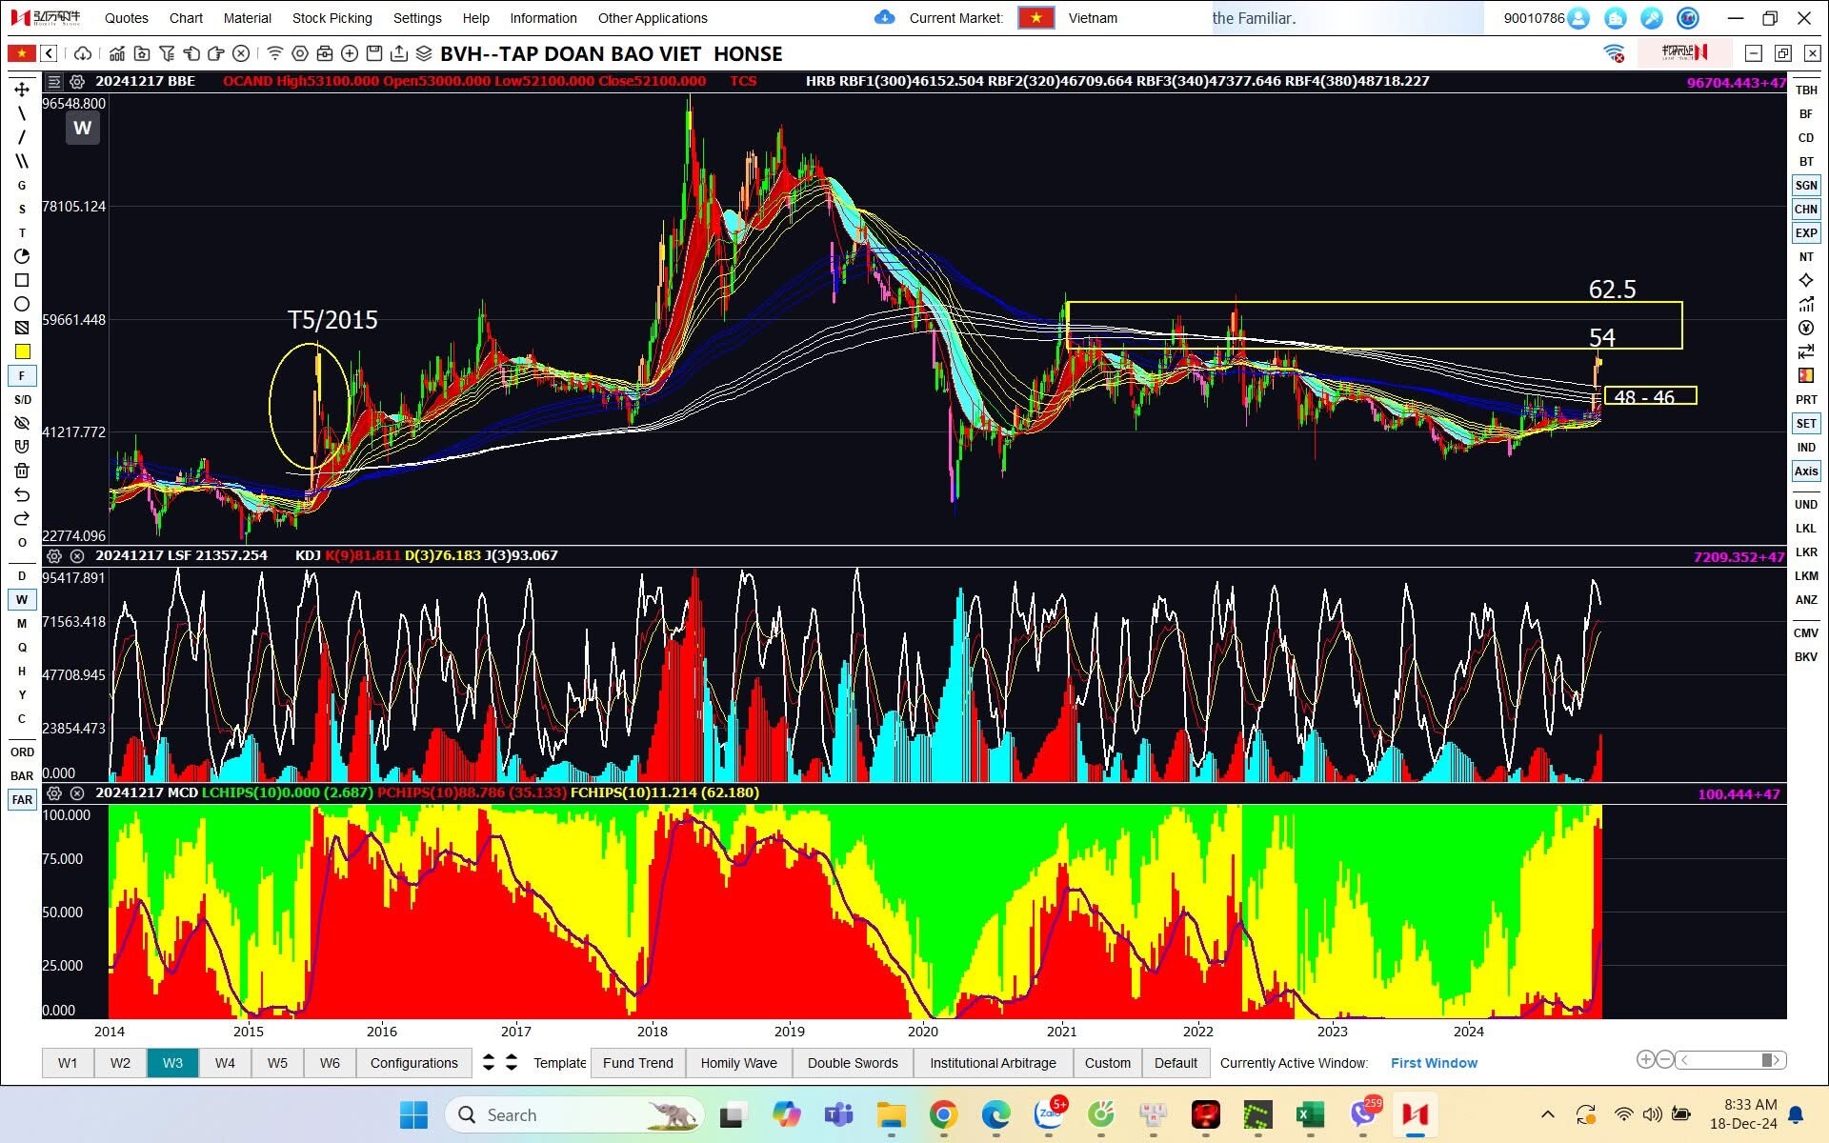Open the main chart indicator list icon
The width and height of the screenshot is (1829, 1143).
pyautogui.click(x=54, y=81)
